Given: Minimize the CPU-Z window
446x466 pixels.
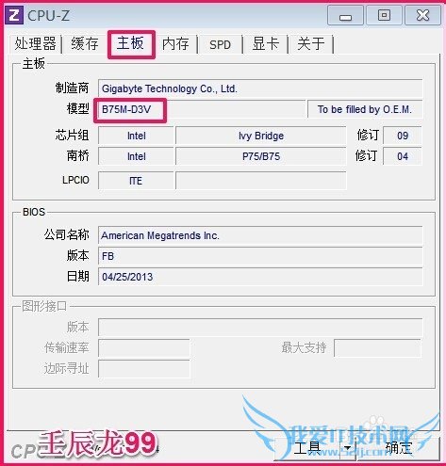Looking at the screenshot, I should [x=345, y=15].
